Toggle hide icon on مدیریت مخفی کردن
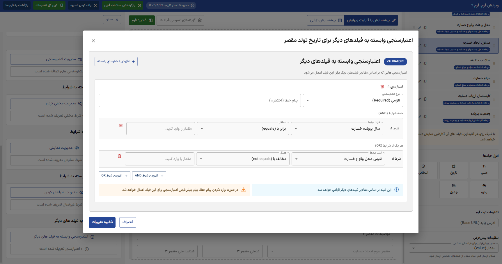Image resolution: width=502 pixels, height=264 pixels. [81, 103]
